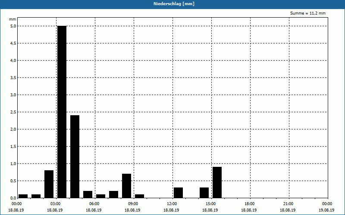The height and width of the screenshot is (215, 345).
Task: Click the '1,5' y-axis label
Action: click(x=13, y=147)
